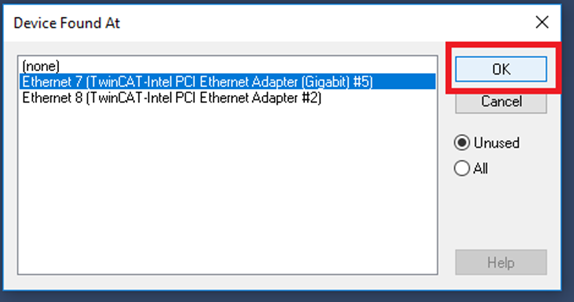This screenshot has width=574, height=302.
Task: Click the greyed-out Help button
Action: (x=501, y=262)
